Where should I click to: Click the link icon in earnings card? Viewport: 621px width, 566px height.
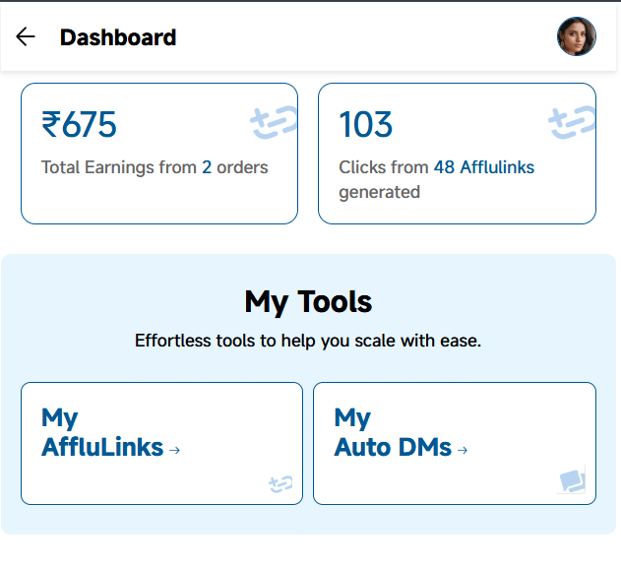pyautogui.click(x=273, y=123)
